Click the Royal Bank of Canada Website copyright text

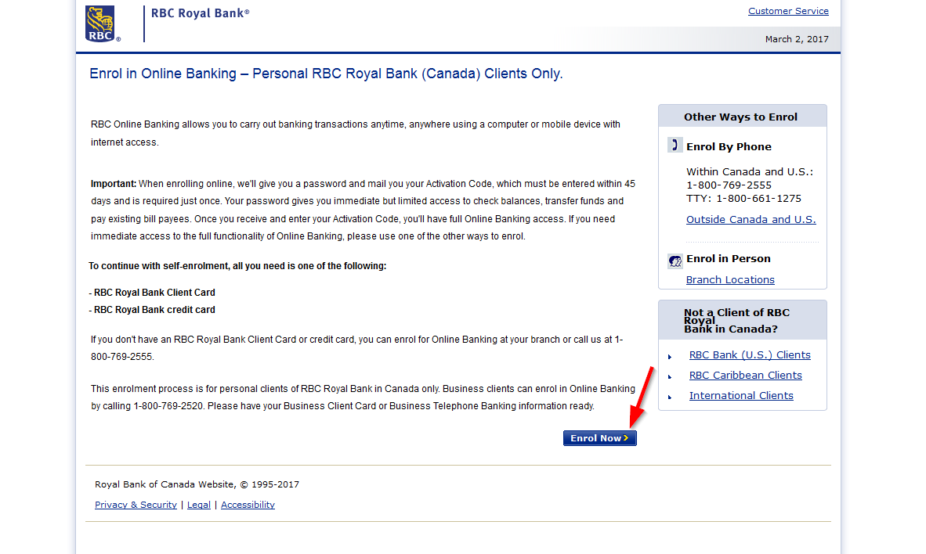[197, 484]
